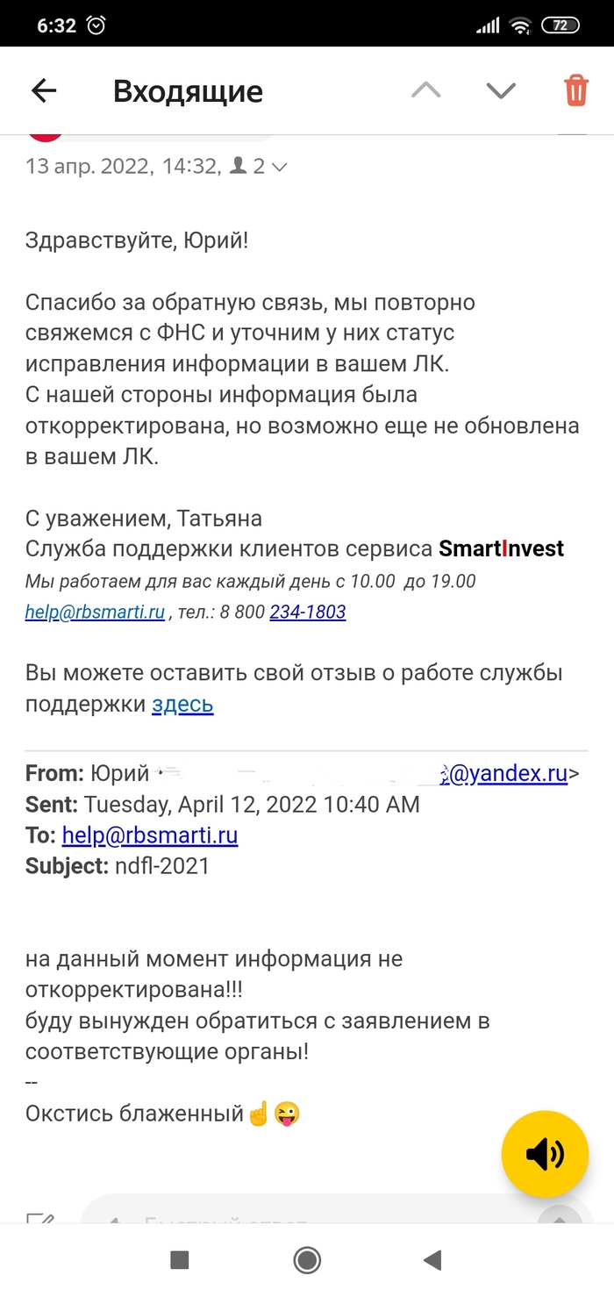Tap the @yandex.ru sender address link
The width and height of the screenshot is (614, 1297).
(509, 773)
